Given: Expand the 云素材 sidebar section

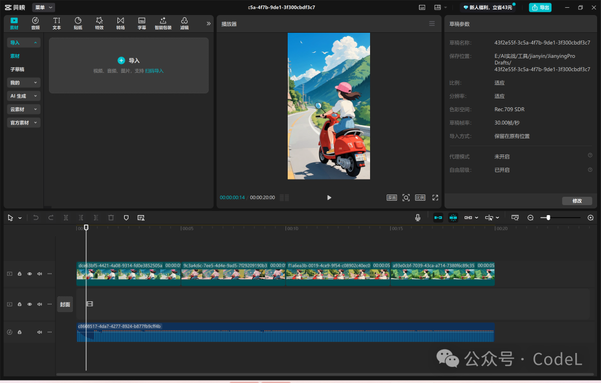Looking at the screenshot, I should pyautogui.click(x=23, y=110).
